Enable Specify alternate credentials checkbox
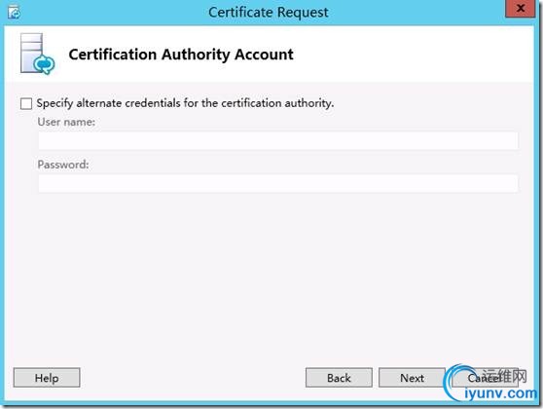The image size is (543, 409). click(x=26, y=103)
